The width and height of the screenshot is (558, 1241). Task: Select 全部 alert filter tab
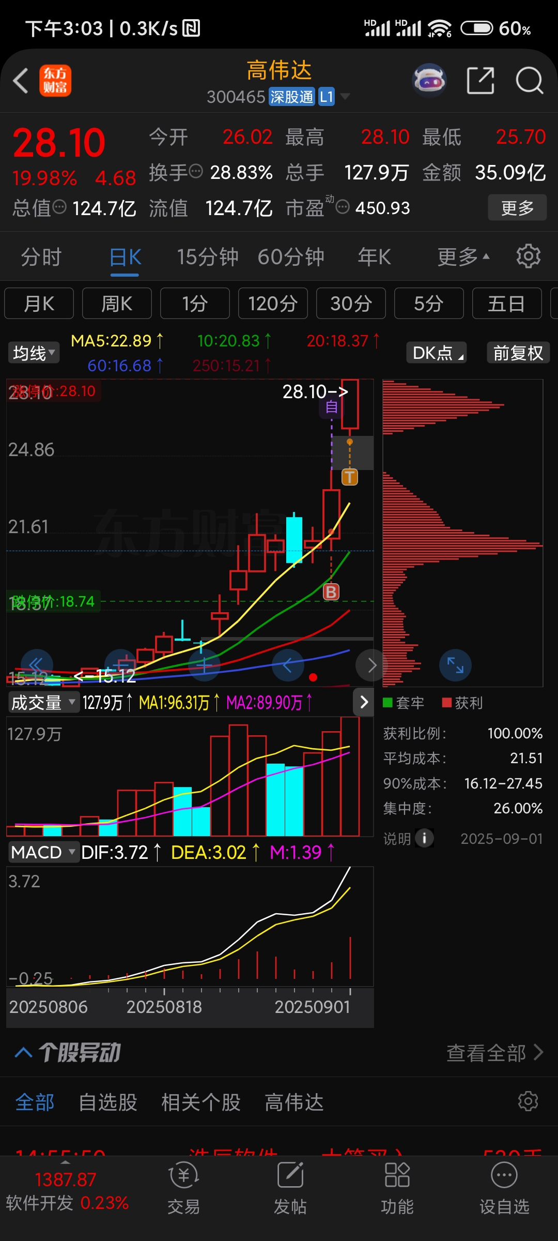[35, 1102]
